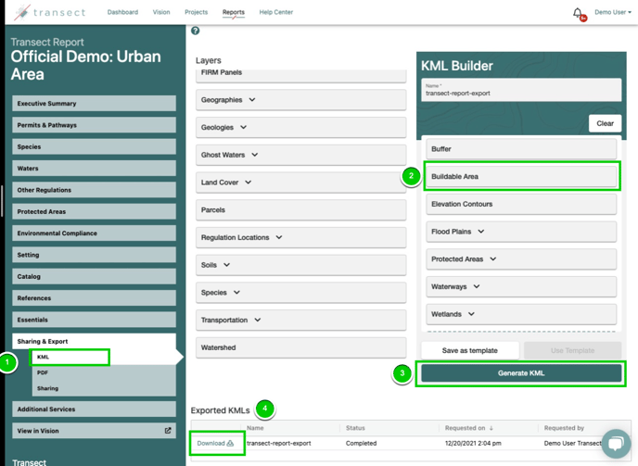Expand the Geographies layer group
Screen dimensions: 638x466
[252, 100]
